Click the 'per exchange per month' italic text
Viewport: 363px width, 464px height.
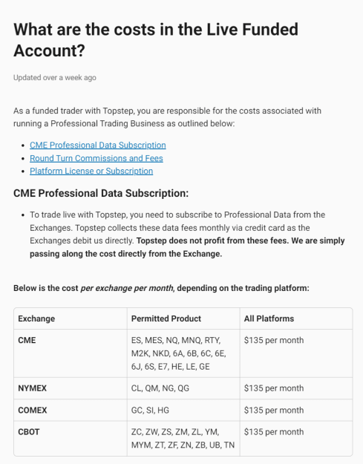[127, 288]
